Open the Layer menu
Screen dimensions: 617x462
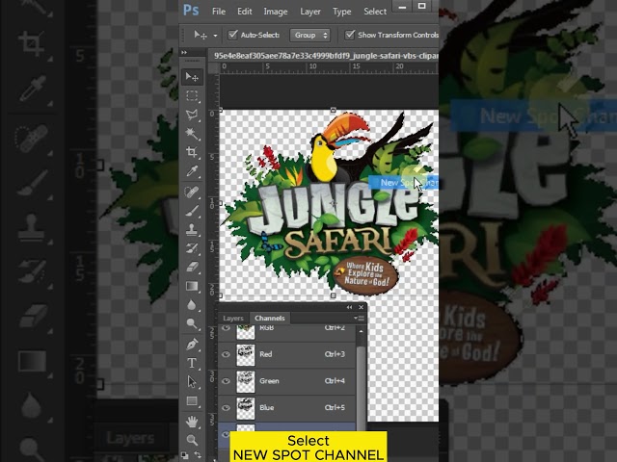tap(310, 12)
